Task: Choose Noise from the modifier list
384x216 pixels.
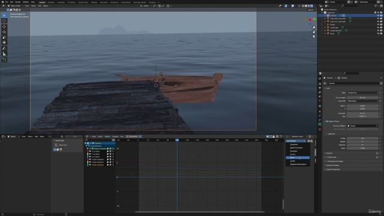Action: click(x=298, y=158)
